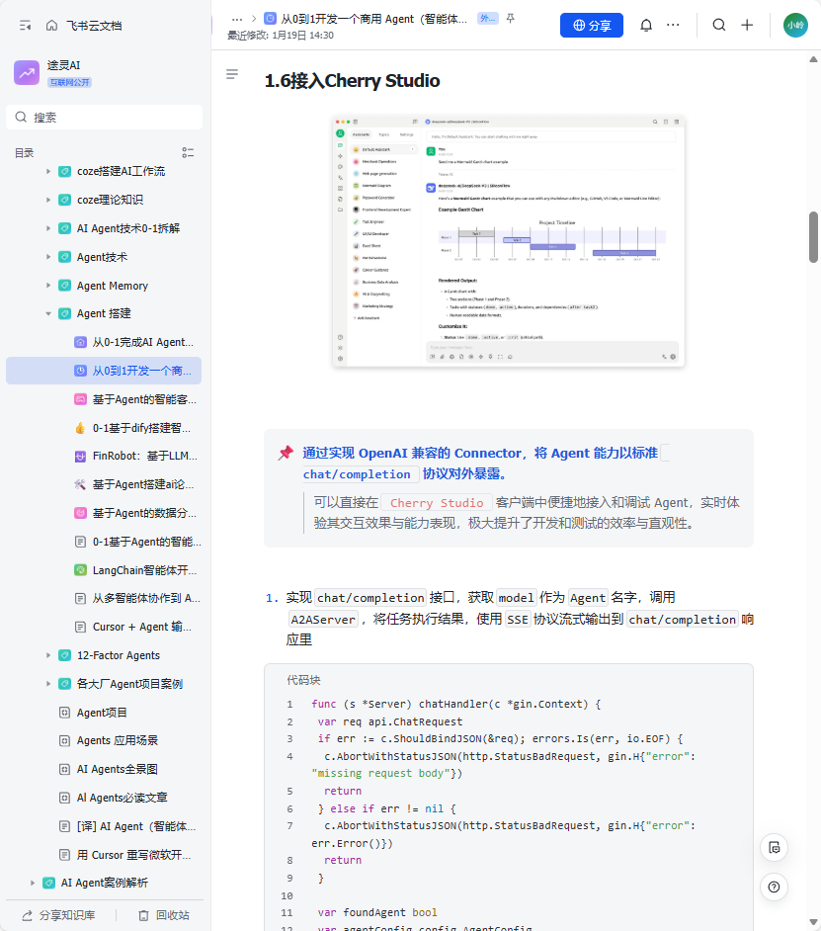Open help question mark button
This screenshot has height=931, width=821.
tap(775, 888)
